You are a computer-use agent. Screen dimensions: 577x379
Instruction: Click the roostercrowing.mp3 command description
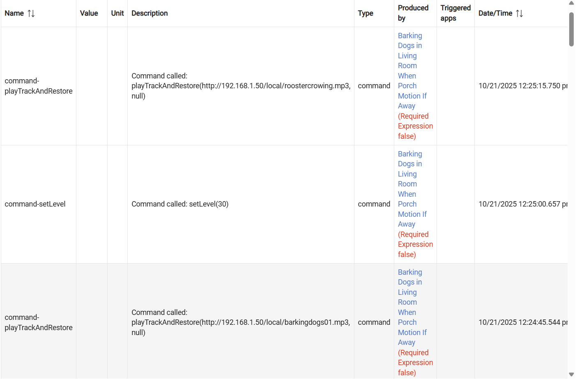(x=241, y=86)
